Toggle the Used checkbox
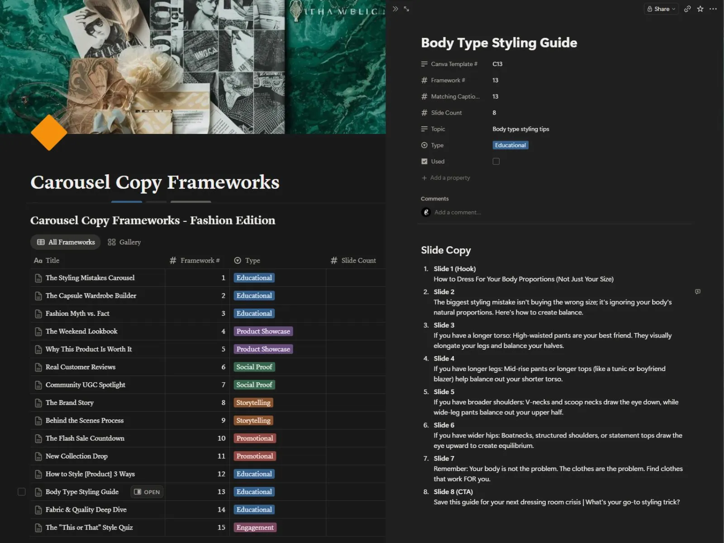Image resolution: width=724 pixels, height=543 pixels. (496, 162)
